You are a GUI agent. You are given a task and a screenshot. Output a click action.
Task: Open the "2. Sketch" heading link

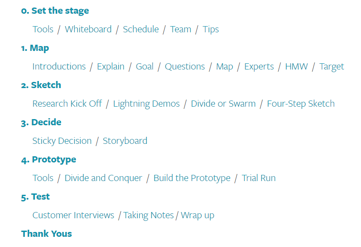(x=41, y=85)
